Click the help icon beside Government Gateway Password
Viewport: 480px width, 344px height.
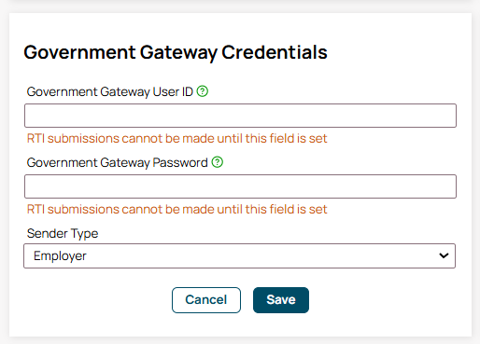point(218,162)
